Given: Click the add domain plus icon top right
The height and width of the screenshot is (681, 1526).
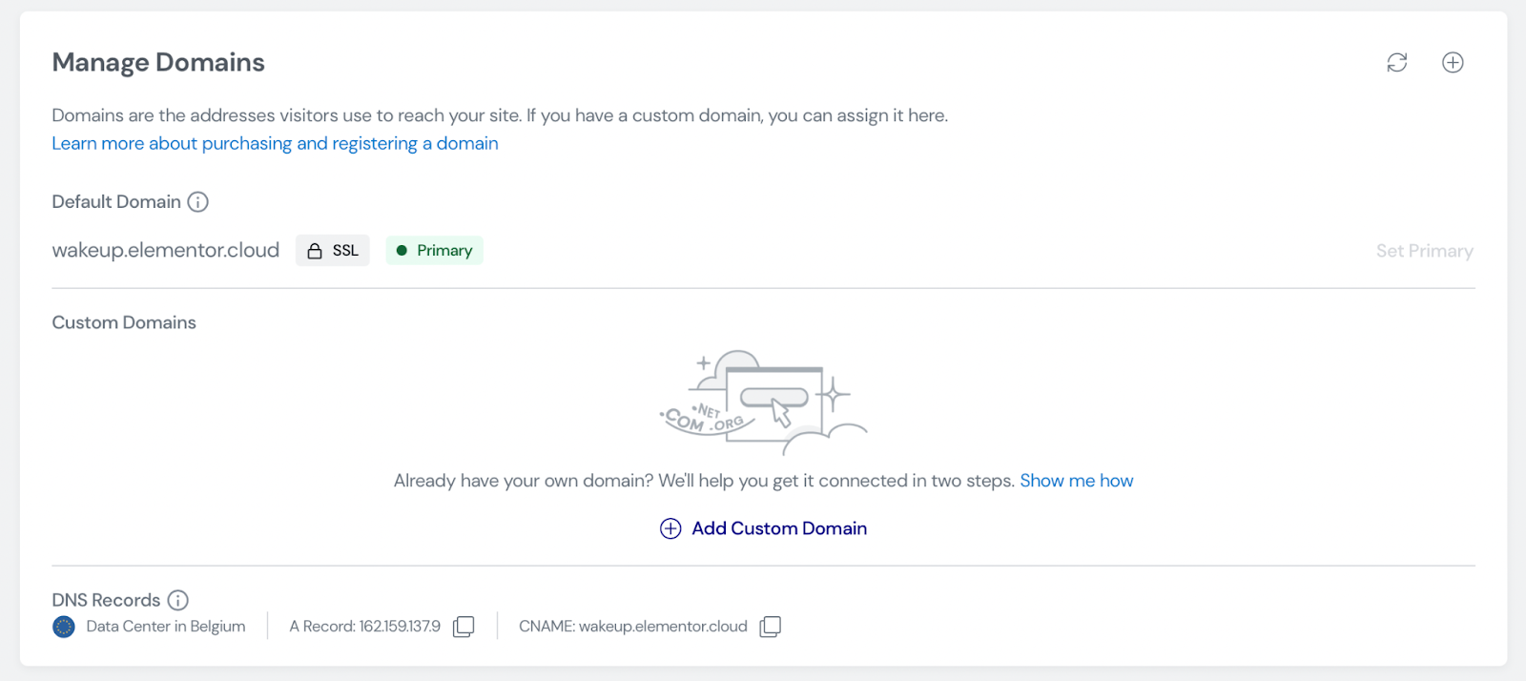Looking at the screenshot, I should [x=1452, y=62].
